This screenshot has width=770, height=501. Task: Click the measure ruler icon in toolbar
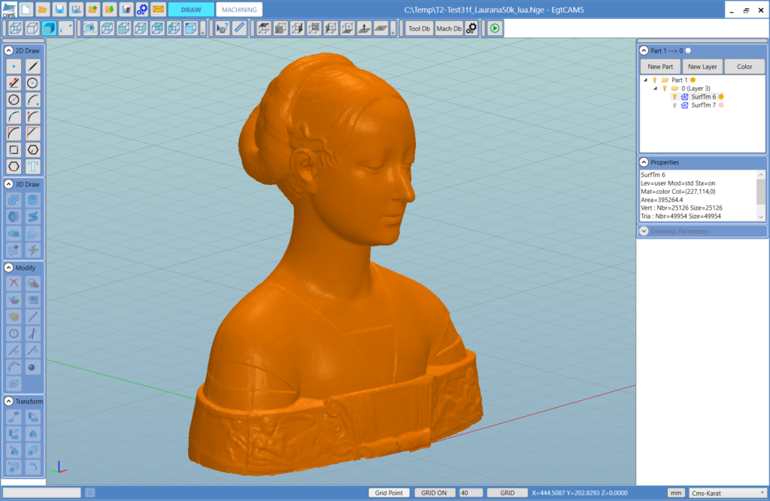tap(239, 29)
